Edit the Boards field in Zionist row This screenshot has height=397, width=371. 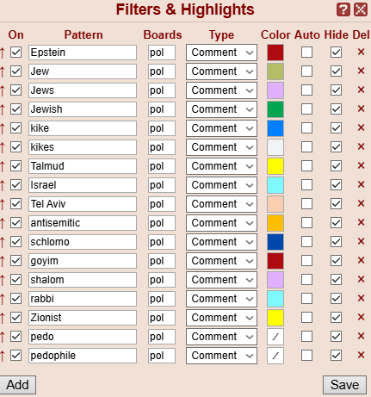162,318
